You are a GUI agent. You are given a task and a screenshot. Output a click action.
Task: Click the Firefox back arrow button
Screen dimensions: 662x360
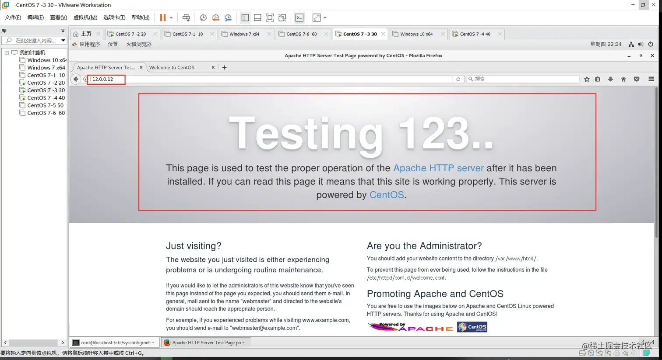pos(76,79)
